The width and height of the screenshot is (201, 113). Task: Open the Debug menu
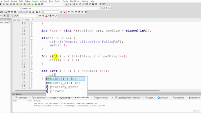(x=28, y=1)
